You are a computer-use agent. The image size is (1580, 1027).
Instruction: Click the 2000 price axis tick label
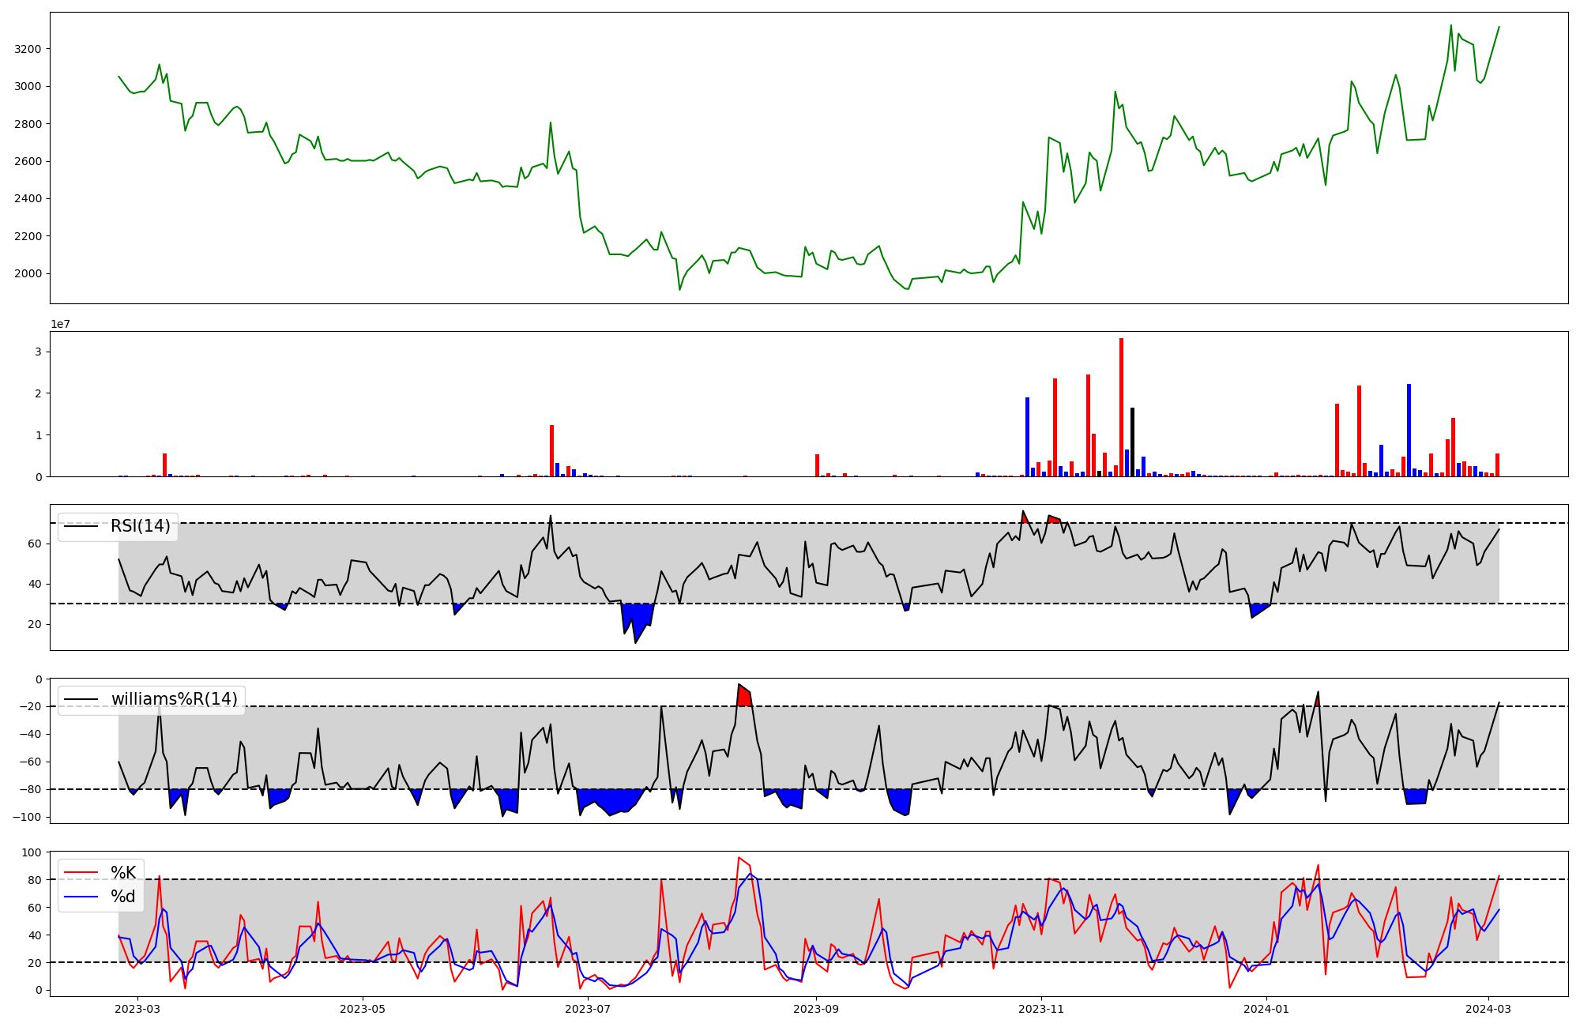pyautogui.click(x=28, y=273)
